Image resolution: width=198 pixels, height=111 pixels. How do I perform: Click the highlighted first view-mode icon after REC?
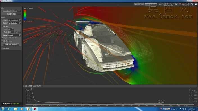(165, 4)
